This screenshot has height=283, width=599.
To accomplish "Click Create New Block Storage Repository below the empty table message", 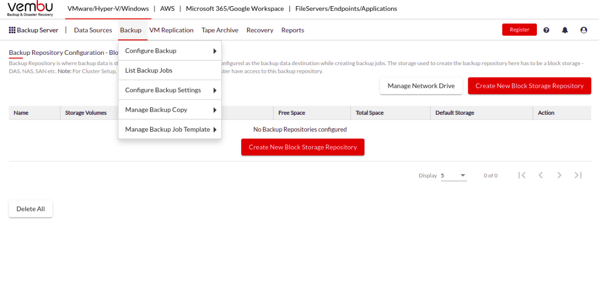I will 302,147.
